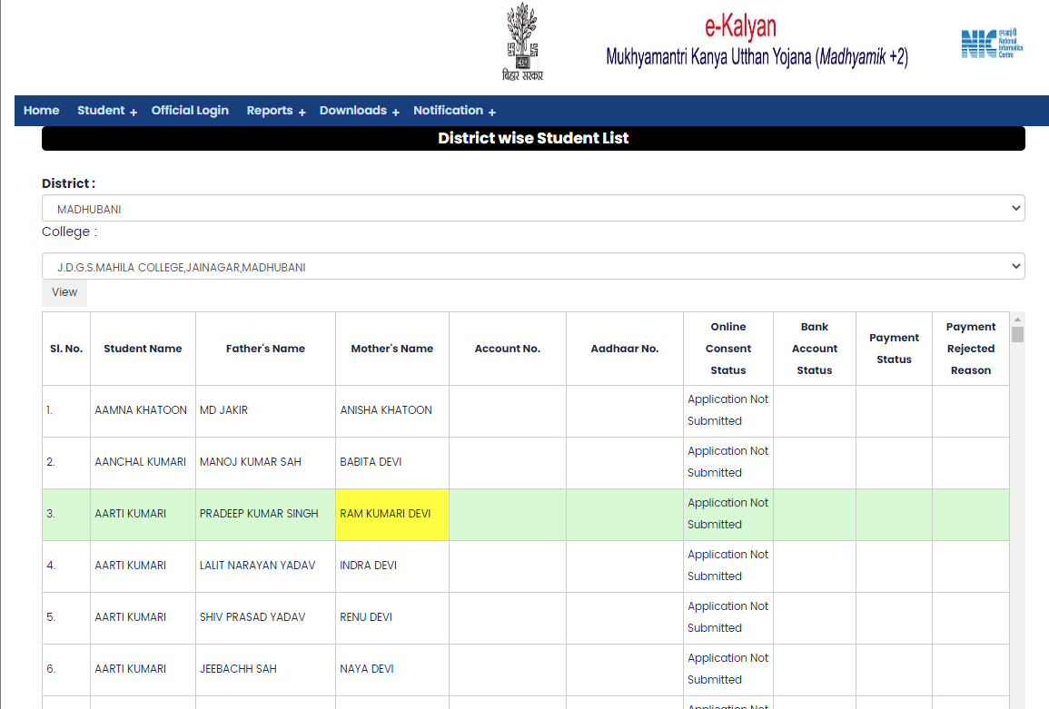1049x709 pixels.
Task: Select AANCHAL KUMARI in row 2
Action: (x=140, y=462)
